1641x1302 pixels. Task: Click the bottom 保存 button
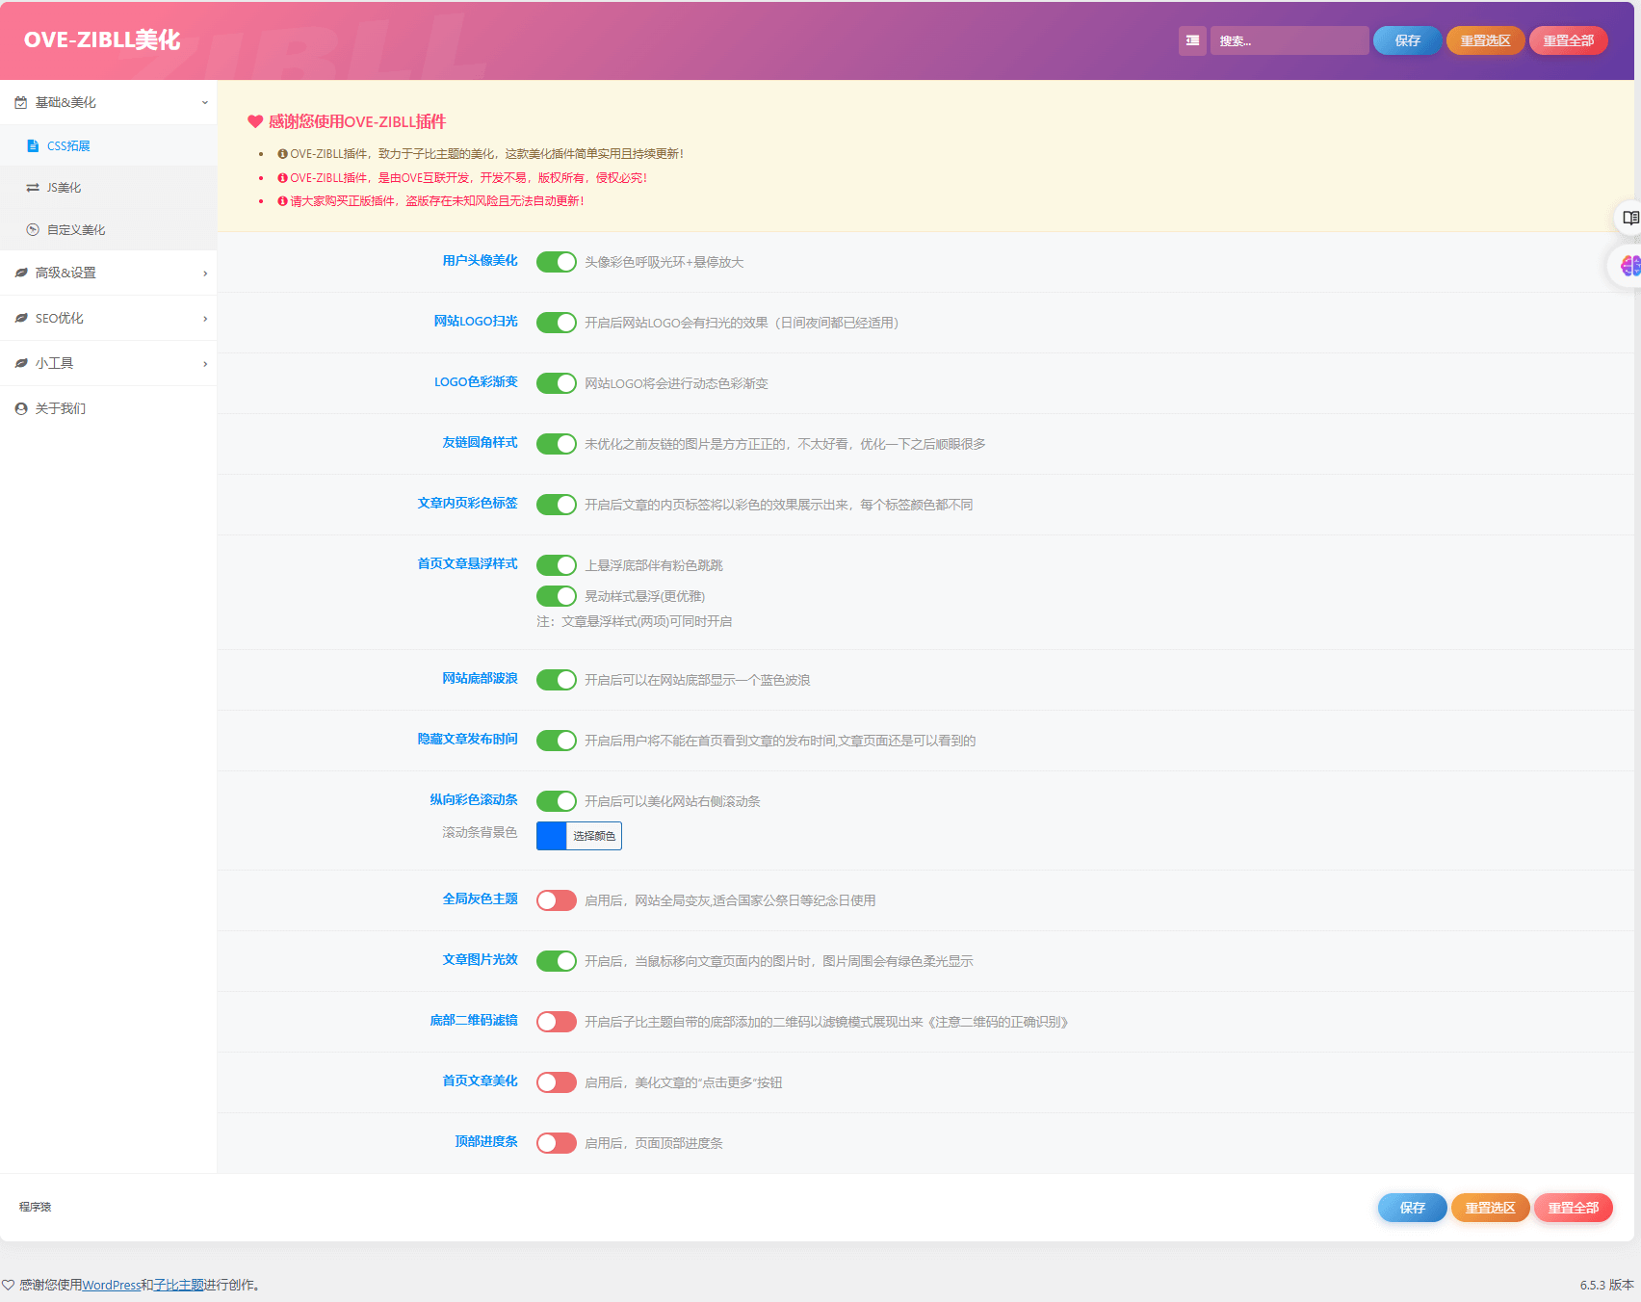point(1412,1208)
